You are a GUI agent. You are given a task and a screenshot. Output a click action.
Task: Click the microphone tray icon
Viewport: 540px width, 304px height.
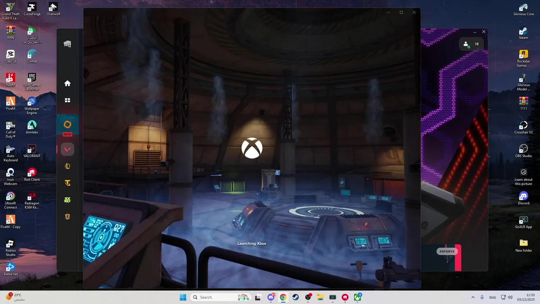click(482, 297)
